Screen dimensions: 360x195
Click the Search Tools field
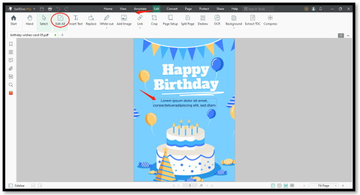coord(258,9)
